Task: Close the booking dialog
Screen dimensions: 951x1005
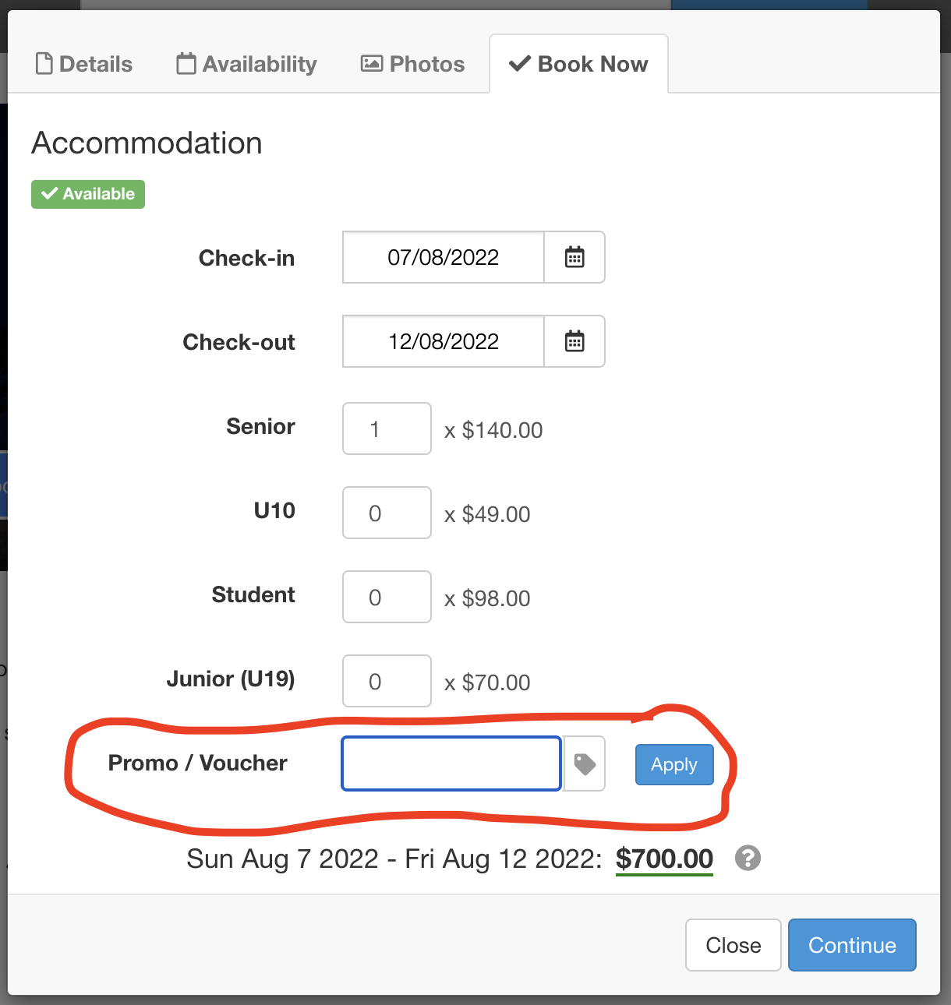Action: [x=734, y=945]
